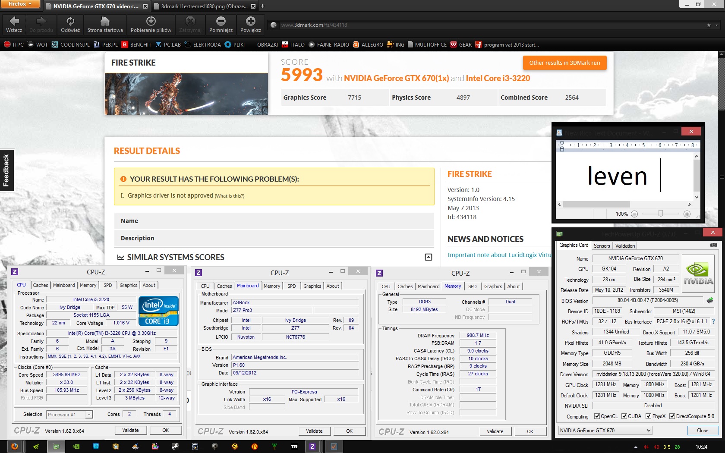This screenshot has height=453, width=725.
Task: Show hidden system tray icons
Action: click(x=635, y=447)
